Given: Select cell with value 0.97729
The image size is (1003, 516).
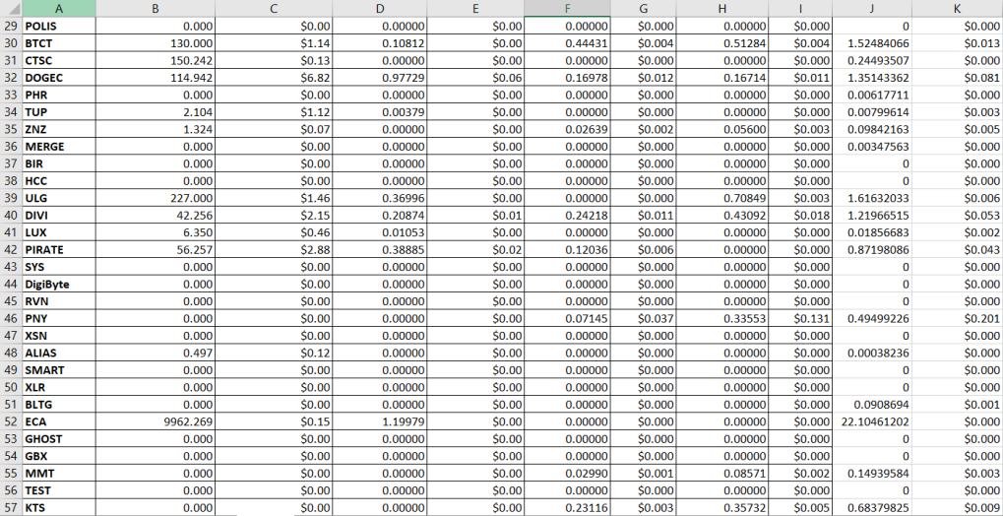Looking at the screenshot, I should pyautogui.click(x=380, y=78).
